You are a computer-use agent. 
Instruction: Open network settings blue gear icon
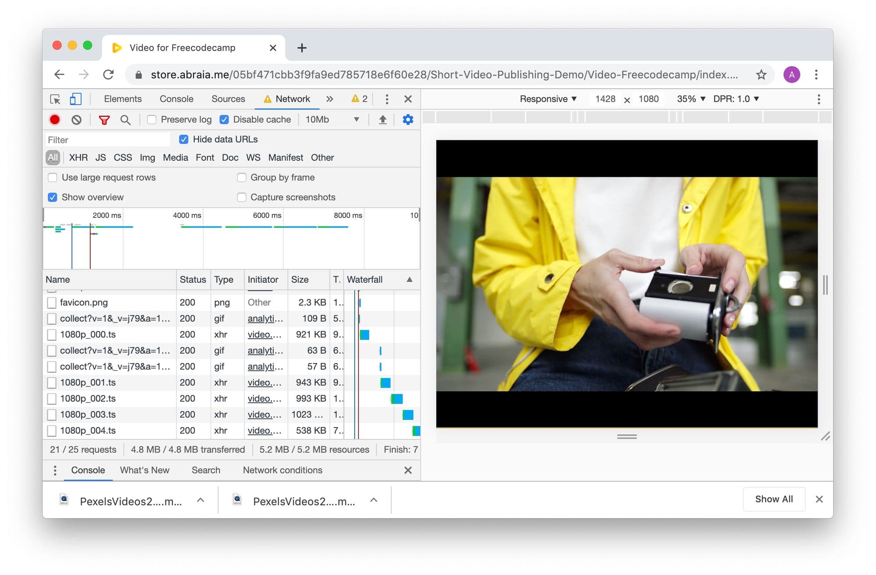coord(408,119)
